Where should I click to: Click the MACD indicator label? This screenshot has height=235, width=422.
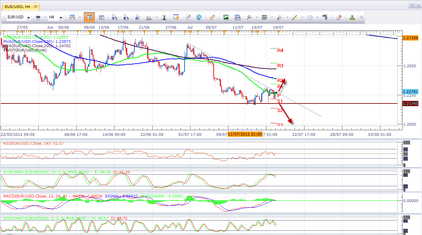[93, 196]
